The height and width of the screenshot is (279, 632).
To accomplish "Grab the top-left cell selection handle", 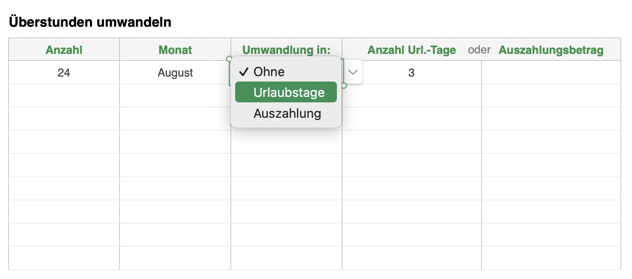I will point(229,59).
